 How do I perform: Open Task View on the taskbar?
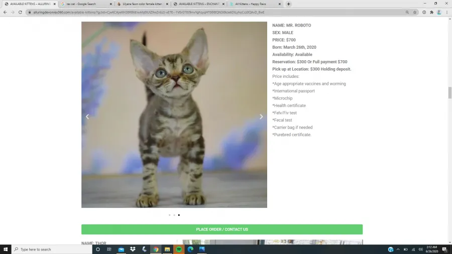[109, 249]
